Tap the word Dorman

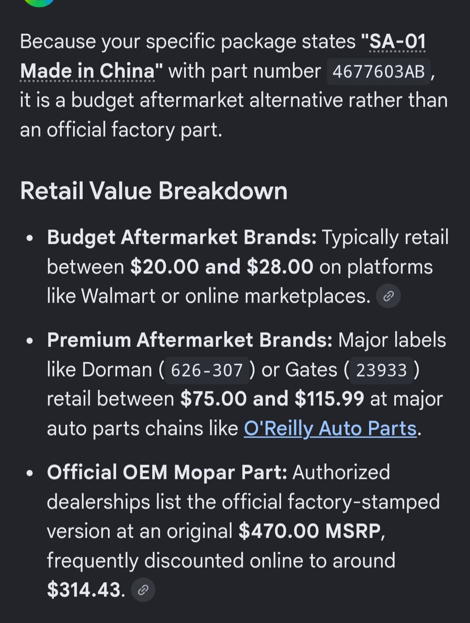pyautogui.click(x=117, y=370)
